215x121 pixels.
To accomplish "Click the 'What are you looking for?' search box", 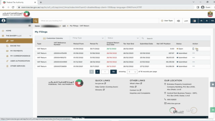I will (99, 21).
